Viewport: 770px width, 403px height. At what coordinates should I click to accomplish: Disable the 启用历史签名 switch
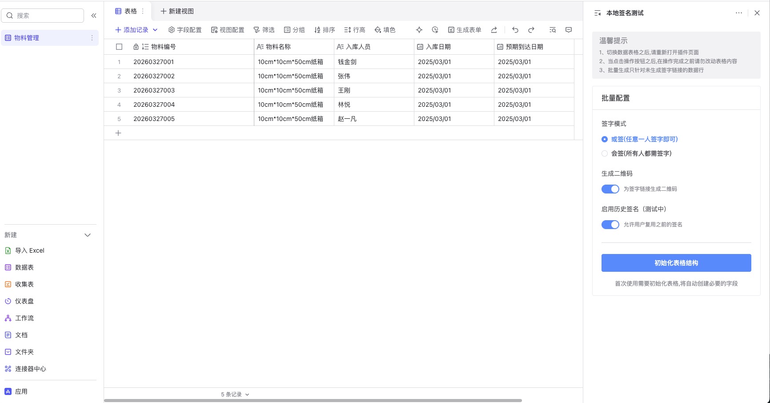click(x=610, y=225)
